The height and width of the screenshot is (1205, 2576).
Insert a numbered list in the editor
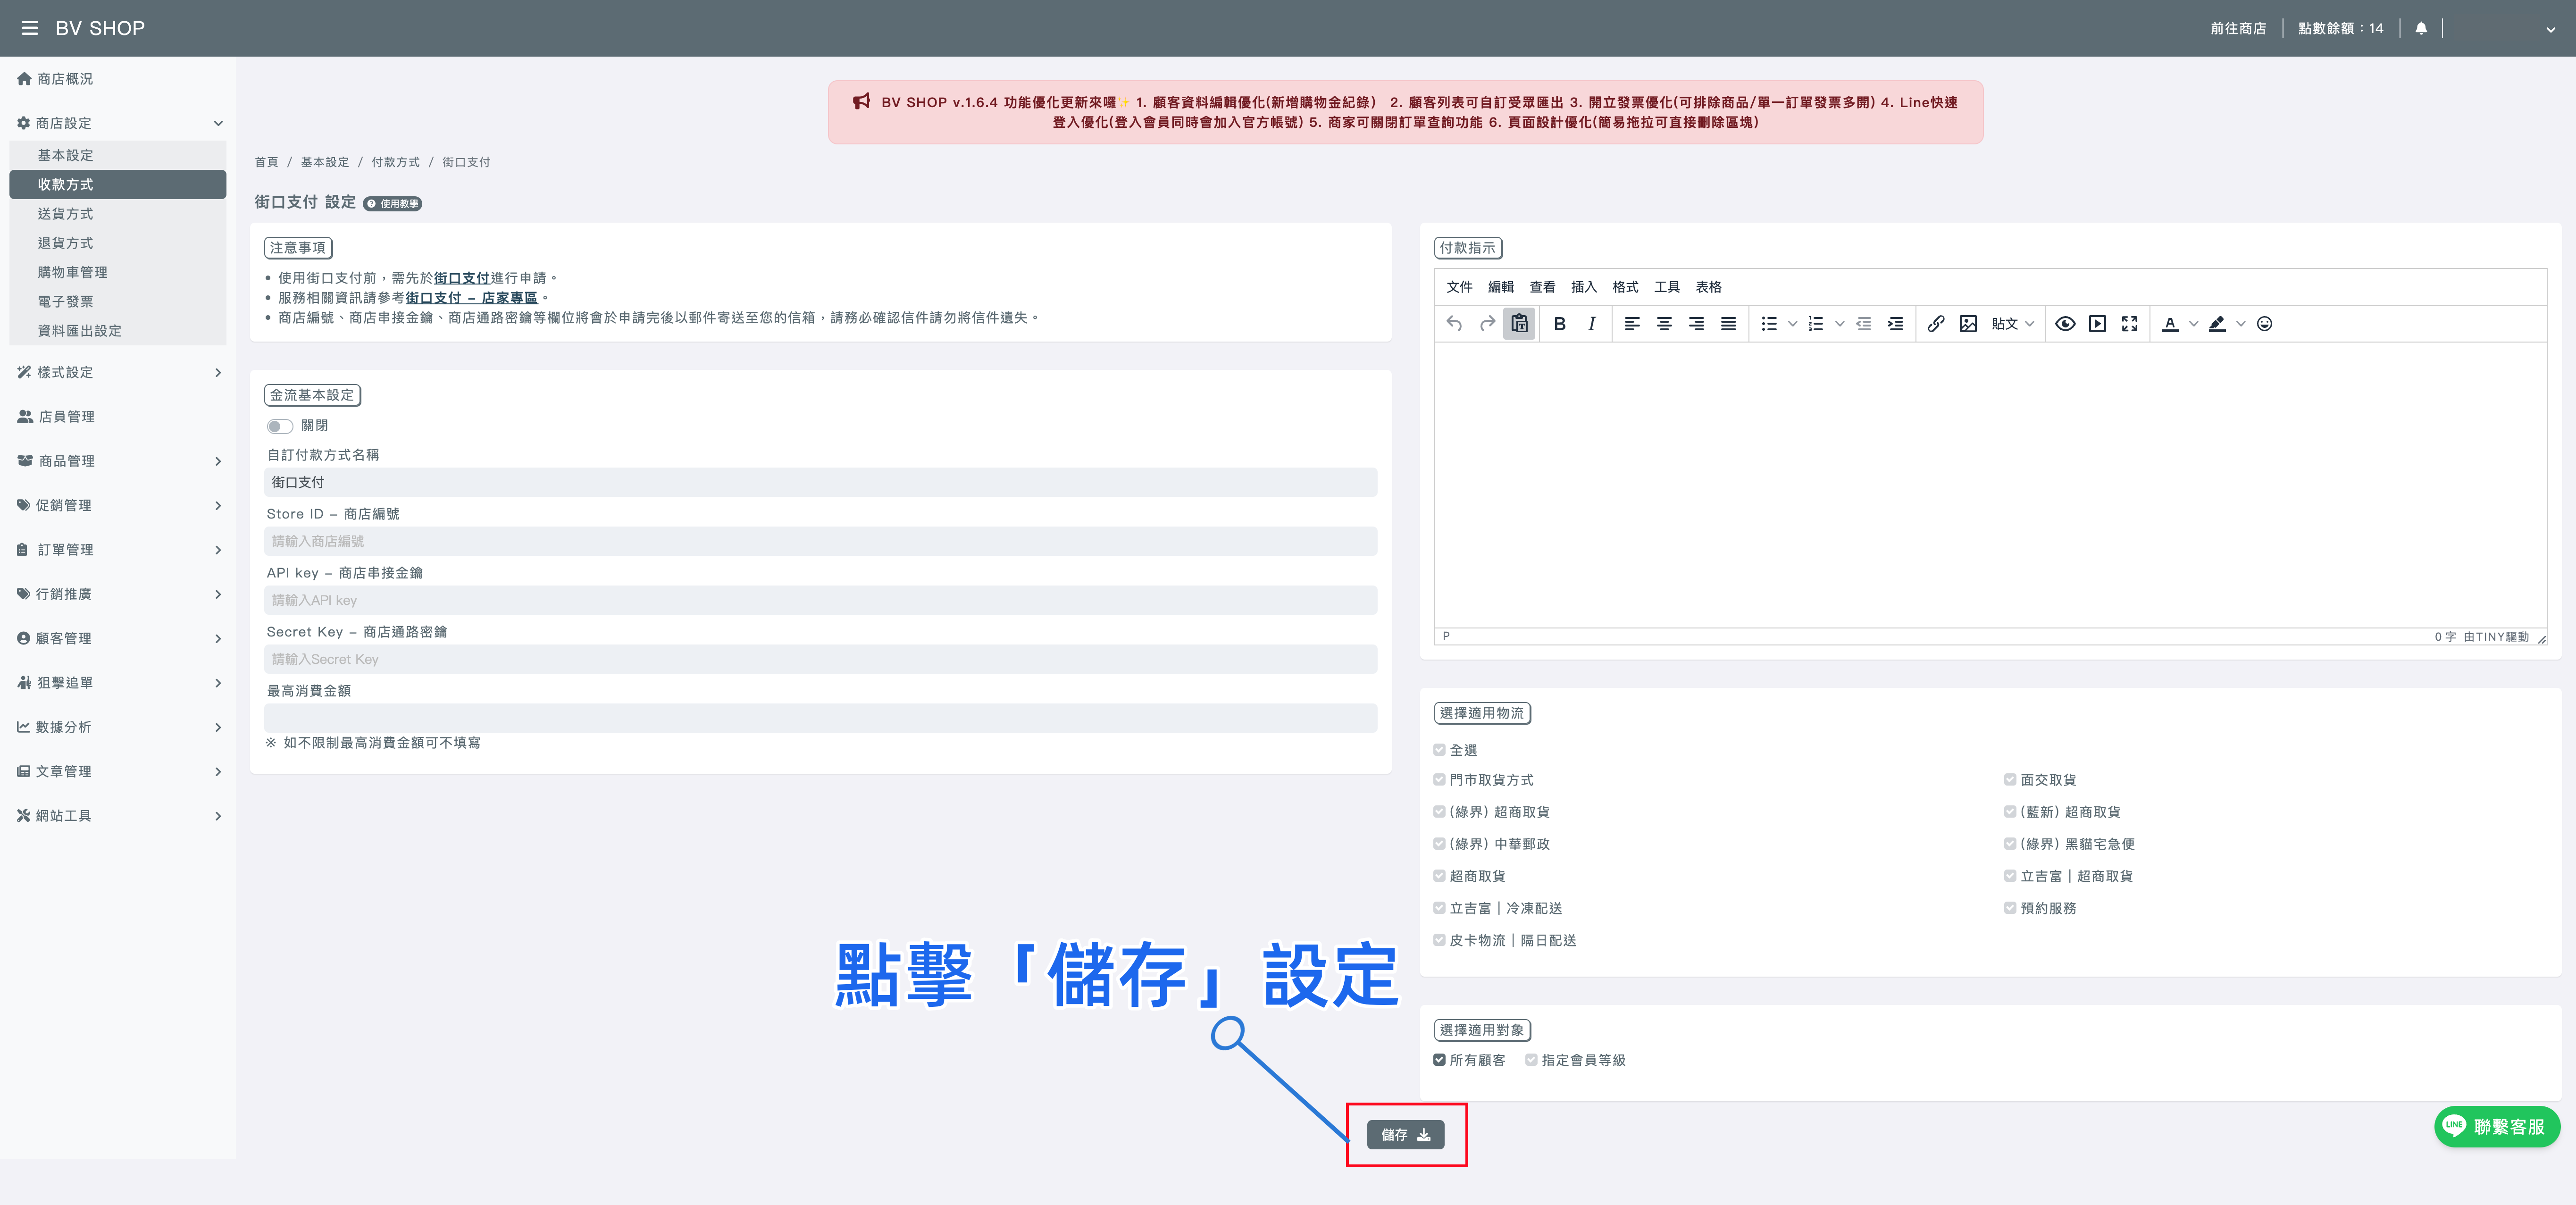pos(1816,324)
